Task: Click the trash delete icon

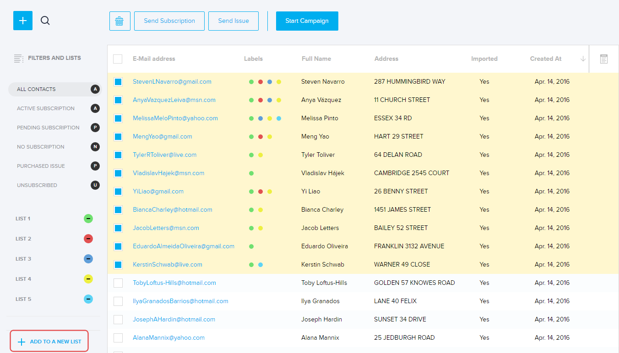Action: [x=119, y=21]
